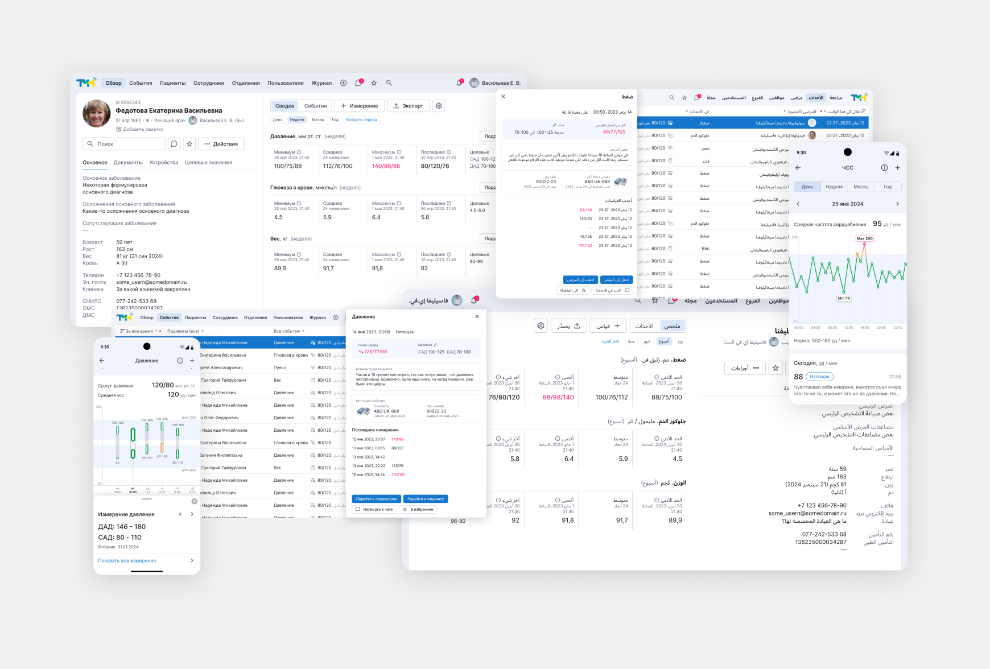Click star icon left of Действия button
The image size is (990, 669).
pyautogui.click(x=189, y=144)
